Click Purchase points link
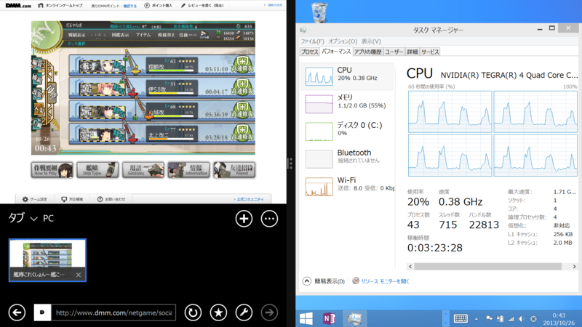The height and width of the screenshot is (327, 582). click(x=158, y=6)
